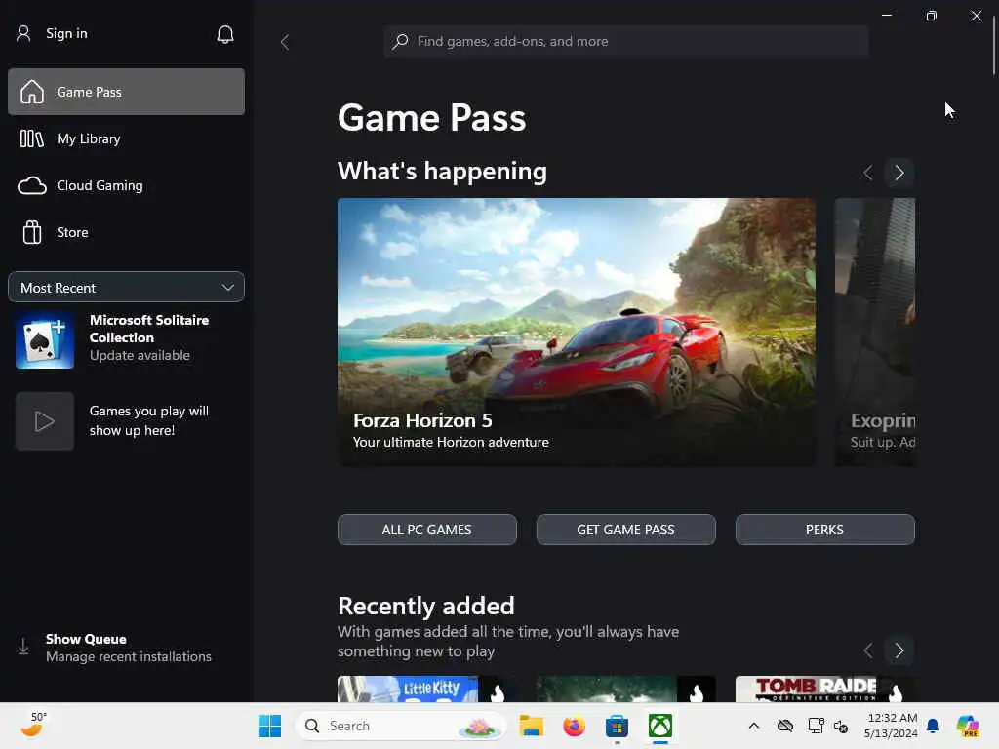Viewport: 999px width, 749px height.
Task: Open File Explorer from taskbar
Action: (532, 726)
